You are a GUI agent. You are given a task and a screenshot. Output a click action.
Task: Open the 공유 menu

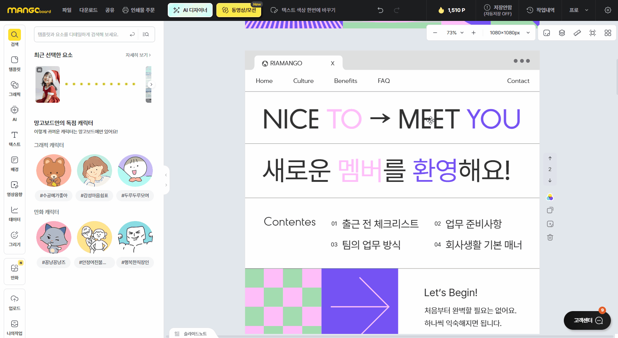(x=110, y=10)
